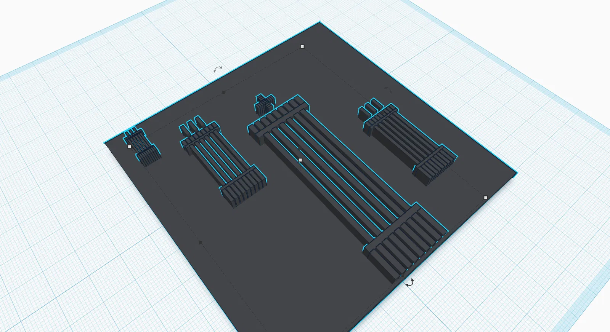Screen dimensions: 610x332
Task: Click the white square handle on the longest cable's middle
Action: [300, 160]
